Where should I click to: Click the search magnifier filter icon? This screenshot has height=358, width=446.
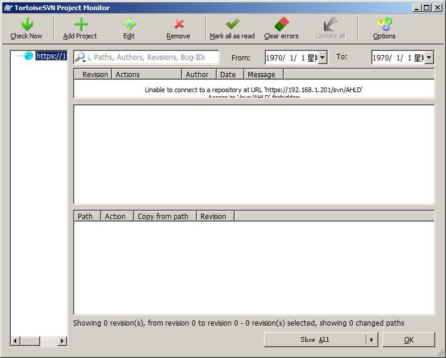[80, 57]
